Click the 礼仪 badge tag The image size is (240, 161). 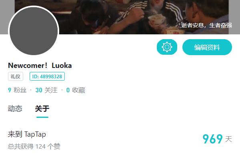[16, 76]
